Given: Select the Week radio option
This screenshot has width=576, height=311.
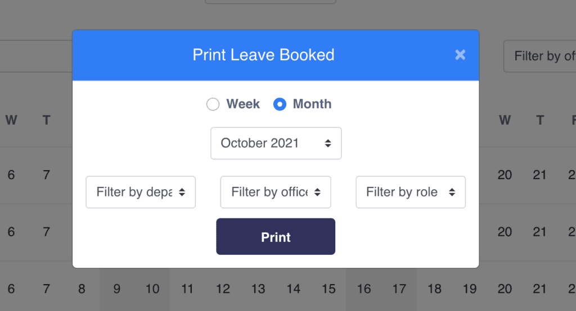Looking at the screenshot, I should 213,104.
